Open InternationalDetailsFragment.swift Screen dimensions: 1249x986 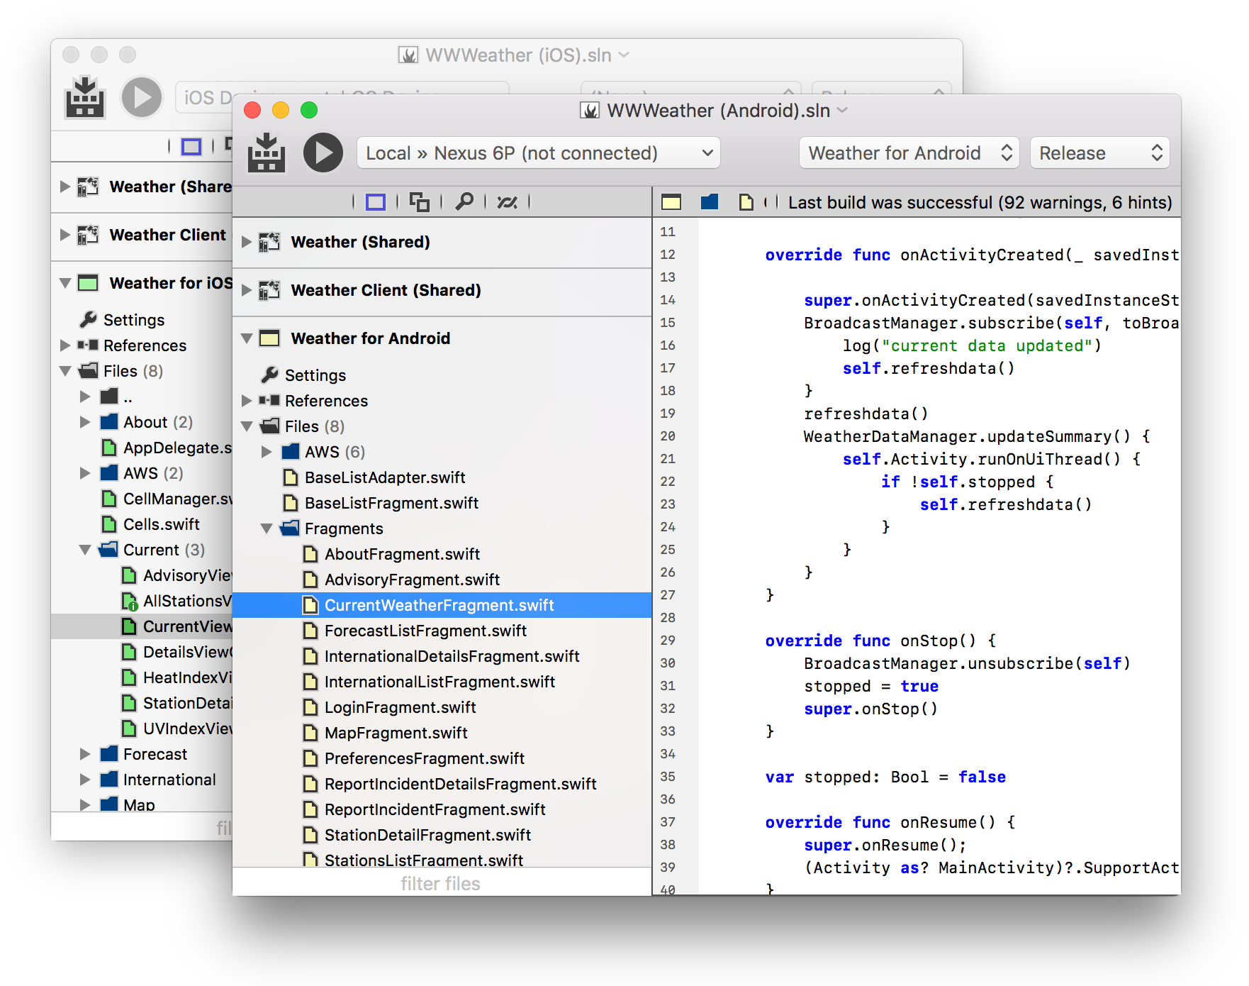pyautogui.click(x=452, y=656)
